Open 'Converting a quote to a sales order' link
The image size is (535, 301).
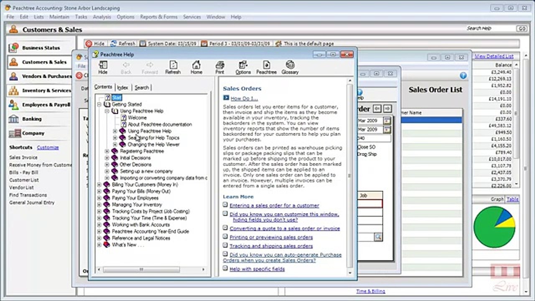pos(285,228)
